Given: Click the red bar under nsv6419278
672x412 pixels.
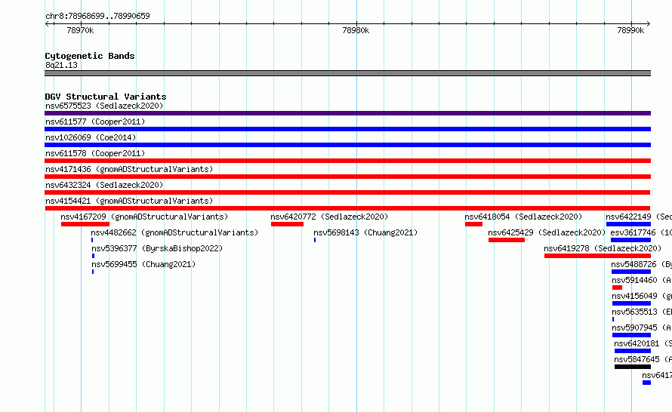Looking at the screenshot, I should tap(597, 256).
